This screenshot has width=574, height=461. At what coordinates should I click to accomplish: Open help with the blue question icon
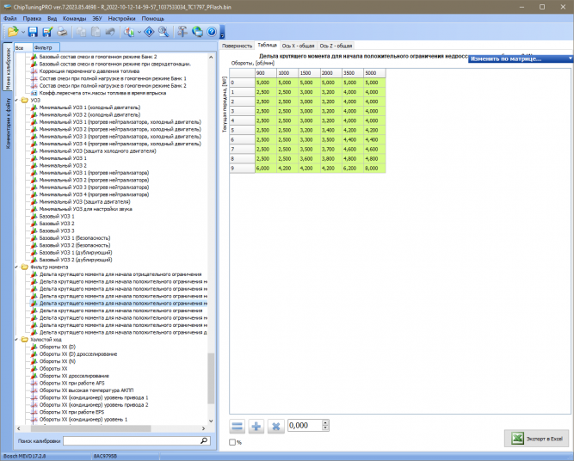(x=212, y=32)
